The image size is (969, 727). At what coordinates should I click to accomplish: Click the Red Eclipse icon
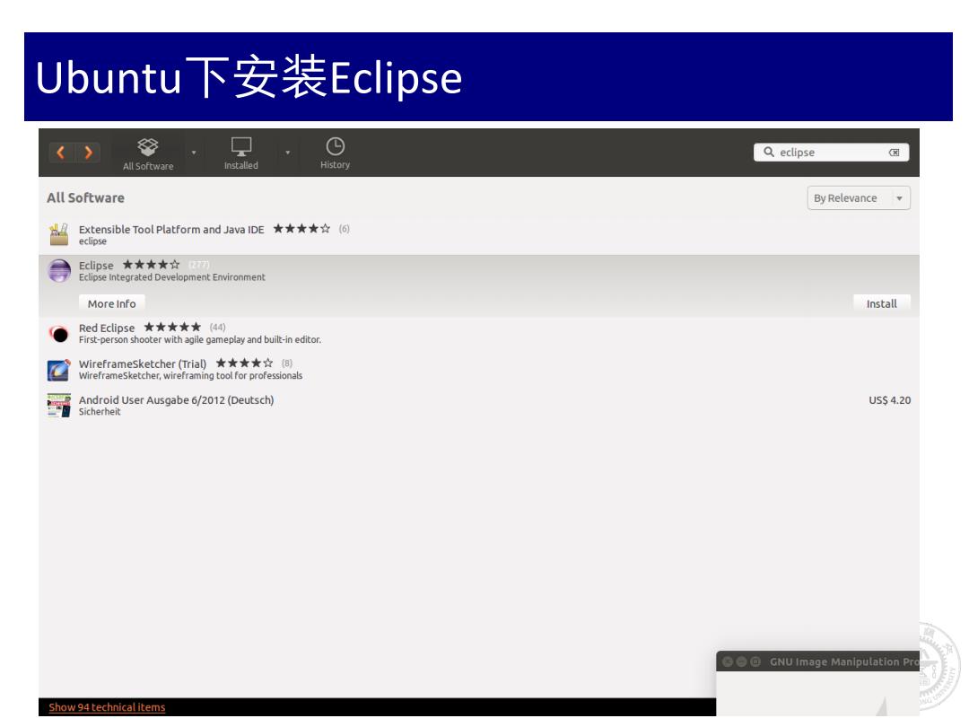coord(59,334)
